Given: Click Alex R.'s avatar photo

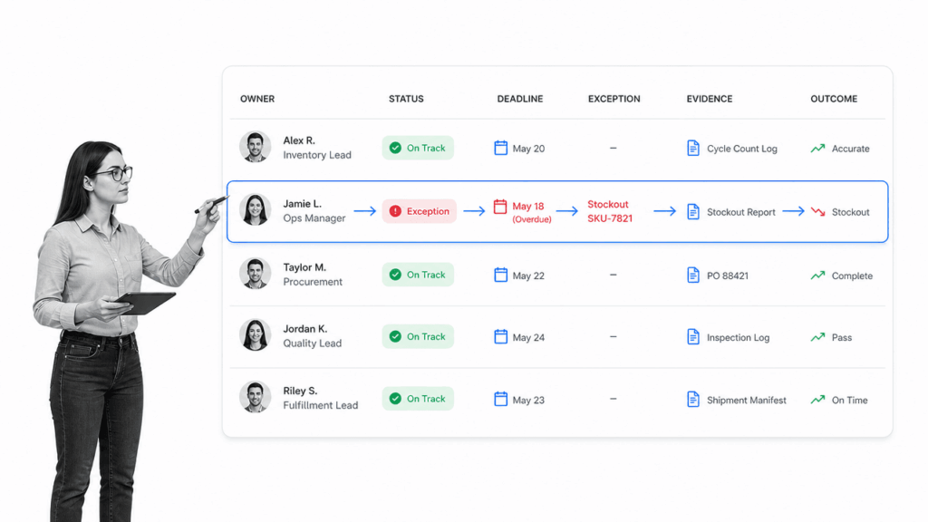Looking at the screenshot, I should 255,147.
